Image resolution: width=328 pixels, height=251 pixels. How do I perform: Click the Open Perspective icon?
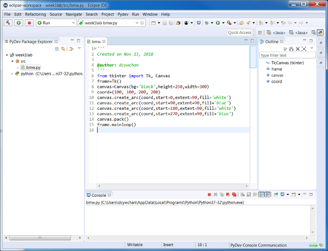tap(260, 32)
